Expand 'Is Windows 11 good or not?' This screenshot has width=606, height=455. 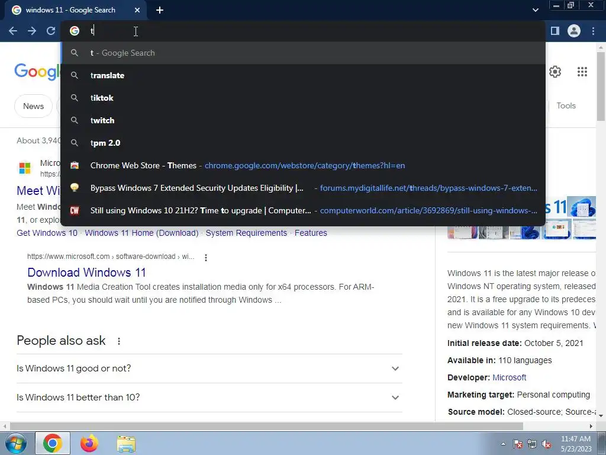[209, 369]
